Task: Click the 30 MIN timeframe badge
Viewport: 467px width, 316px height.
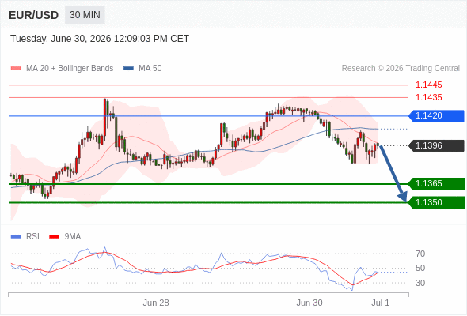Action: [x=85, y=15]
